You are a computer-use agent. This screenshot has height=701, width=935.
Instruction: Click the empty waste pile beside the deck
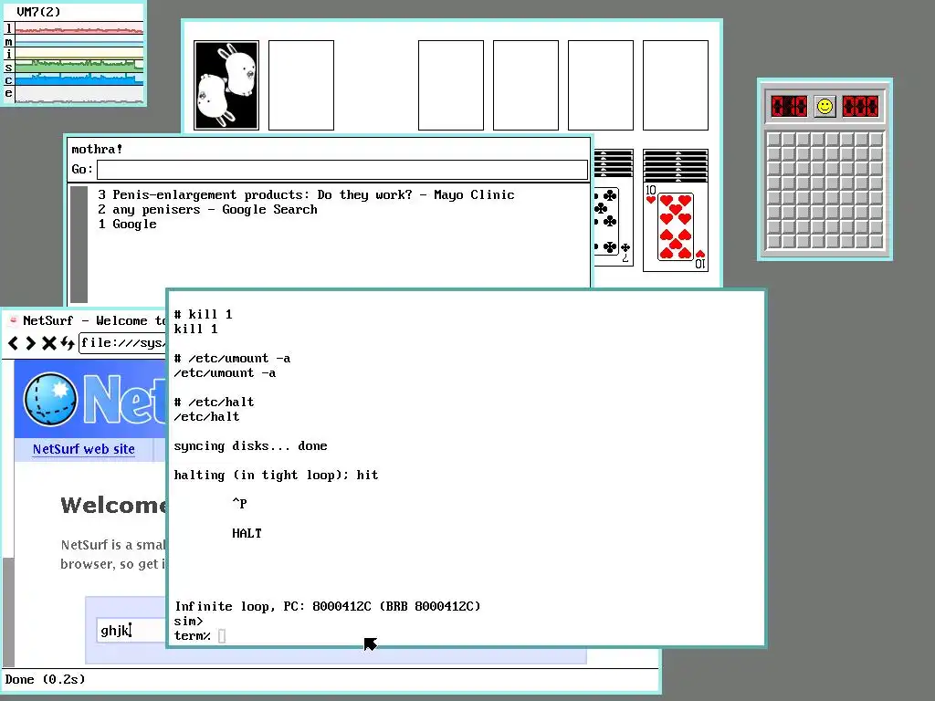click(301, 85)
